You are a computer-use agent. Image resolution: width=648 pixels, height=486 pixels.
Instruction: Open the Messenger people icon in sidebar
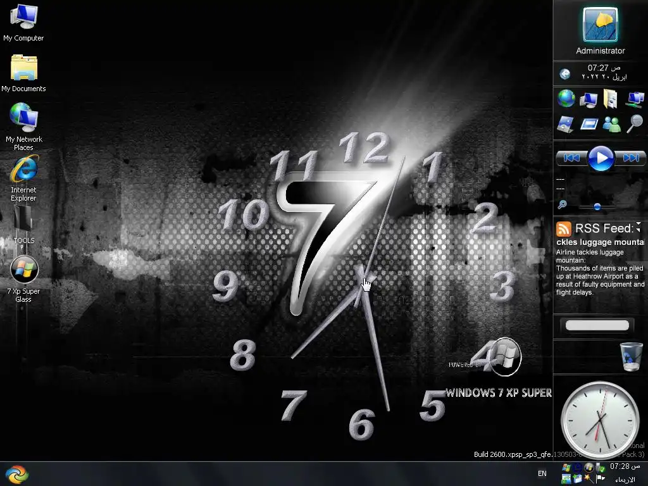(x=612, y=124)
